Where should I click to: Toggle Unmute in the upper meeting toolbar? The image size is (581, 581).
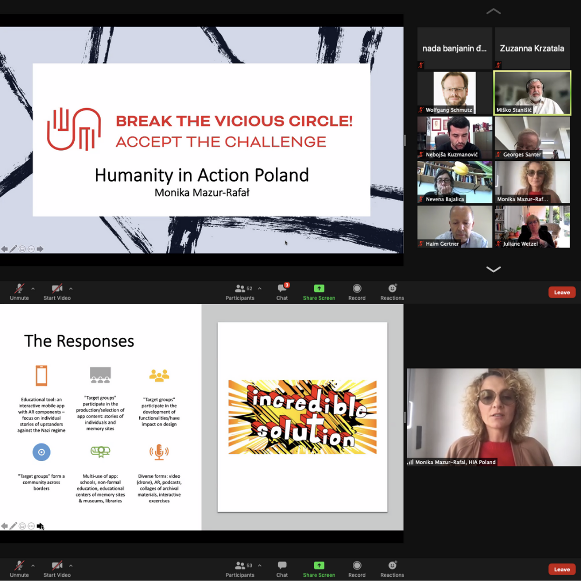(x=19, y=292)
